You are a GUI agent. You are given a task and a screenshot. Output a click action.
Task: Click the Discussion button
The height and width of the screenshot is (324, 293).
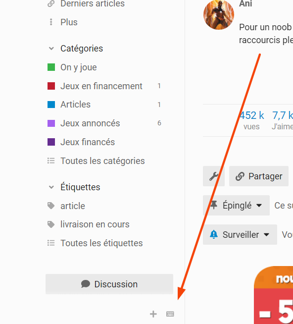(x=109, y=284)
